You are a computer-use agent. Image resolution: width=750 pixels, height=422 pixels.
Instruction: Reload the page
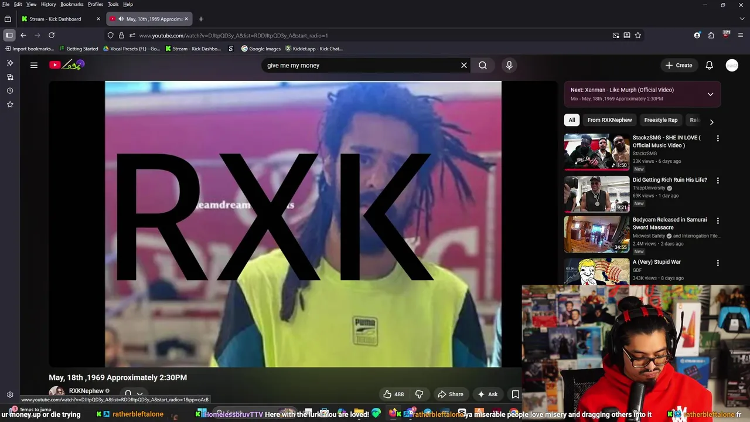click(x=52, y=35)
